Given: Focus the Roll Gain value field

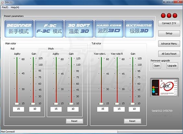Looking at the screenshot, I should [x=35, y=109].
